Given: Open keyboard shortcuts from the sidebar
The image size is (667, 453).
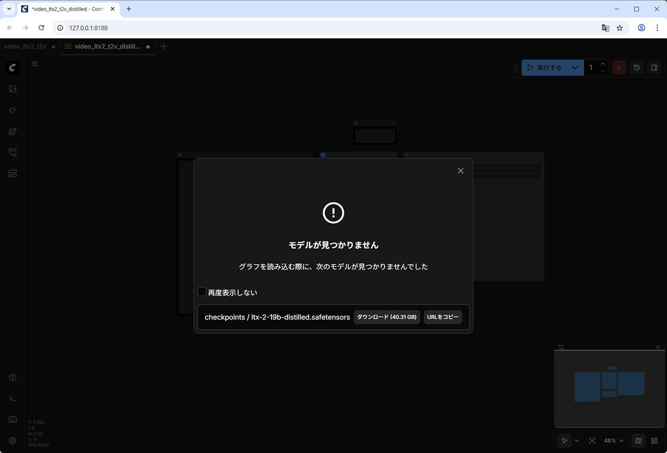Looking at the screenshot, I should pos(13,420).
